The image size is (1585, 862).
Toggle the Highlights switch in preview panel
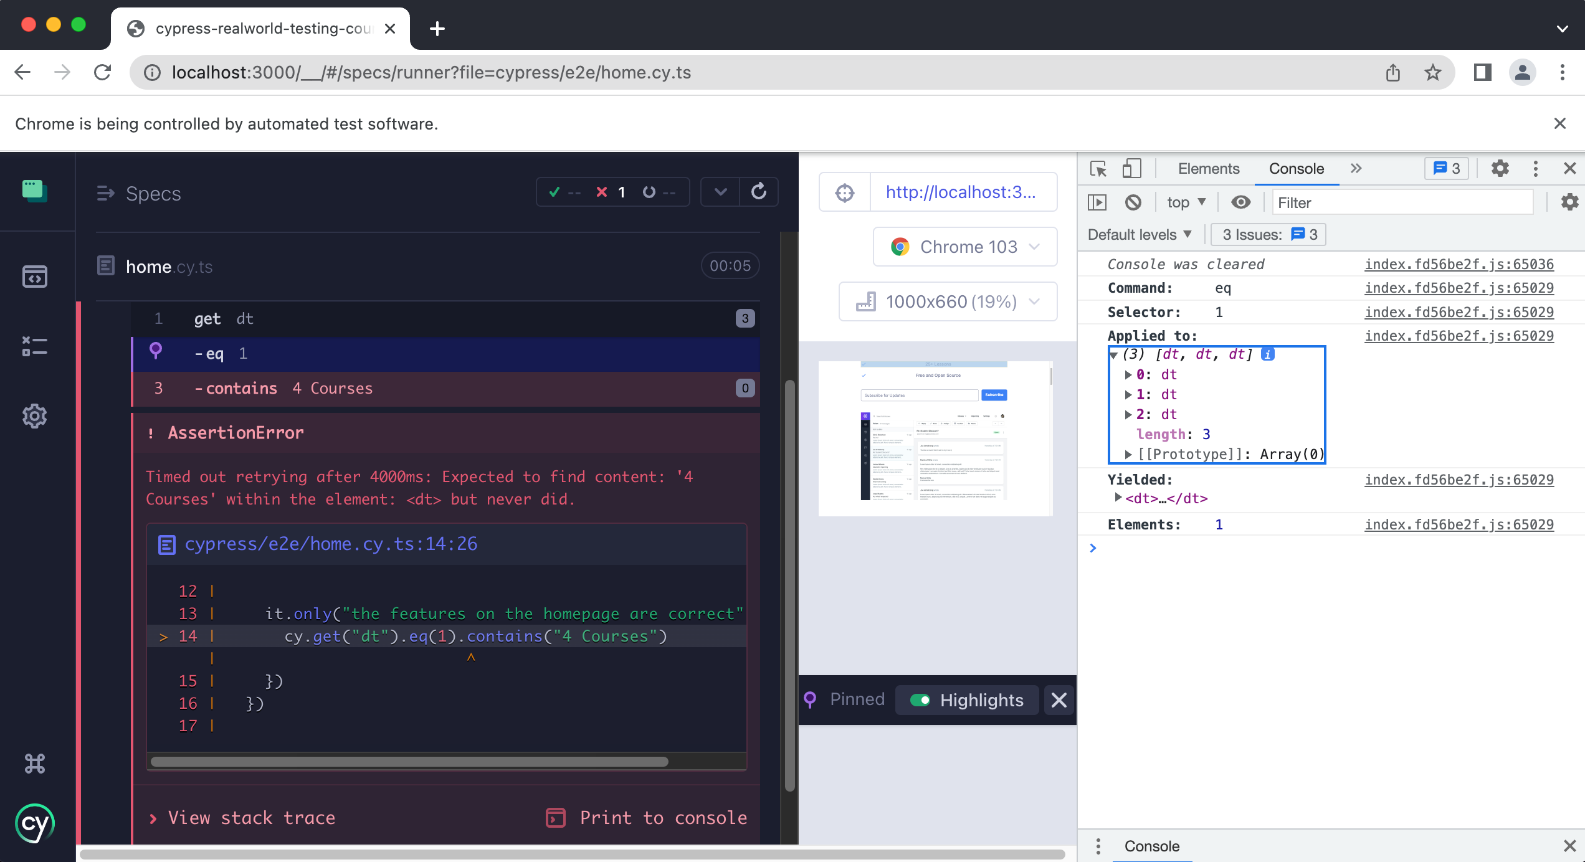pos(918,699)
